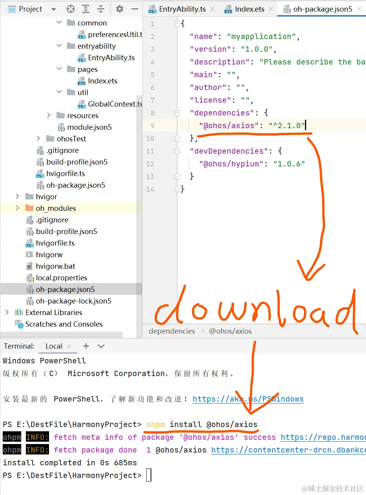The image size is (366, 495).
Task: Open the terminal sessions dropdown arrow
Action: pyautogui.click(x=101, y=346)
